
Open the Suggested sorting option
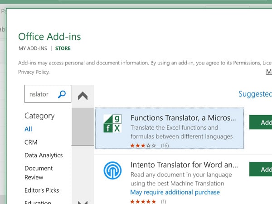255,94
